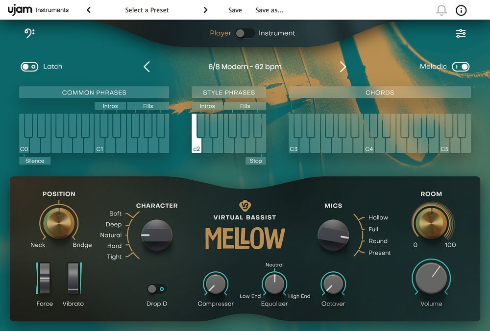Click Fills under Style Phrases
Viewport: 490px width, 331px height.
coord(245,106)
